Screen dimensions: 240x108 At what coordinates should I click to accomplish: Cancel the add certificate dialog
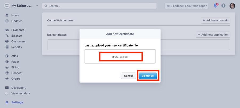coord(128,76)
